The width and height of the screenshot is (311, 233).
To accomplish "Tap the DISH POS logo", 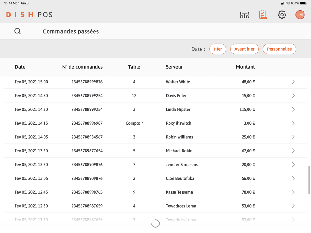I will [29, 15].
